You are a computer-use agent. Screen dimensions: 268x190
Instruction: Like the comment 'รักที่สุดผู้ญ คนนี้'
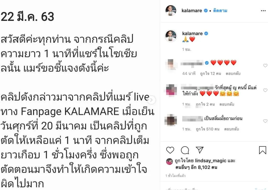click(x=265, y=90)
